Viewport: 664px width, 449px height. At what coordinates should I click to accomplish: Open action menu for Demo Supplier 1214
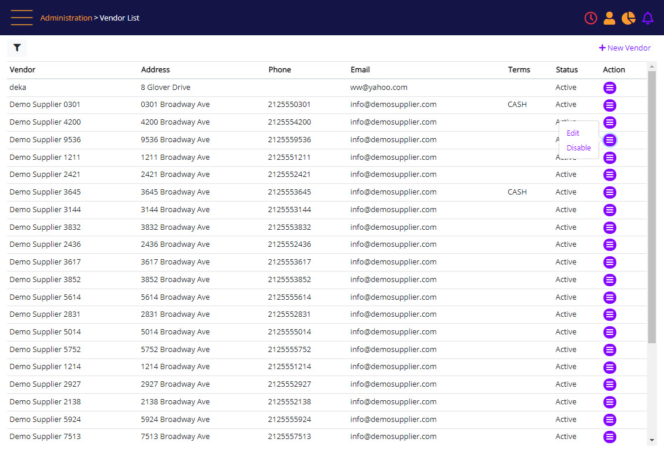609,367
